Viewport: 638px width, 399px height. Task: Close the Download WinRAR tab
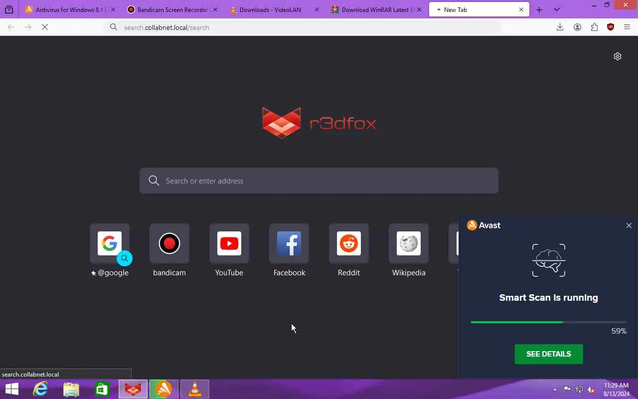(x=419, y=9)
